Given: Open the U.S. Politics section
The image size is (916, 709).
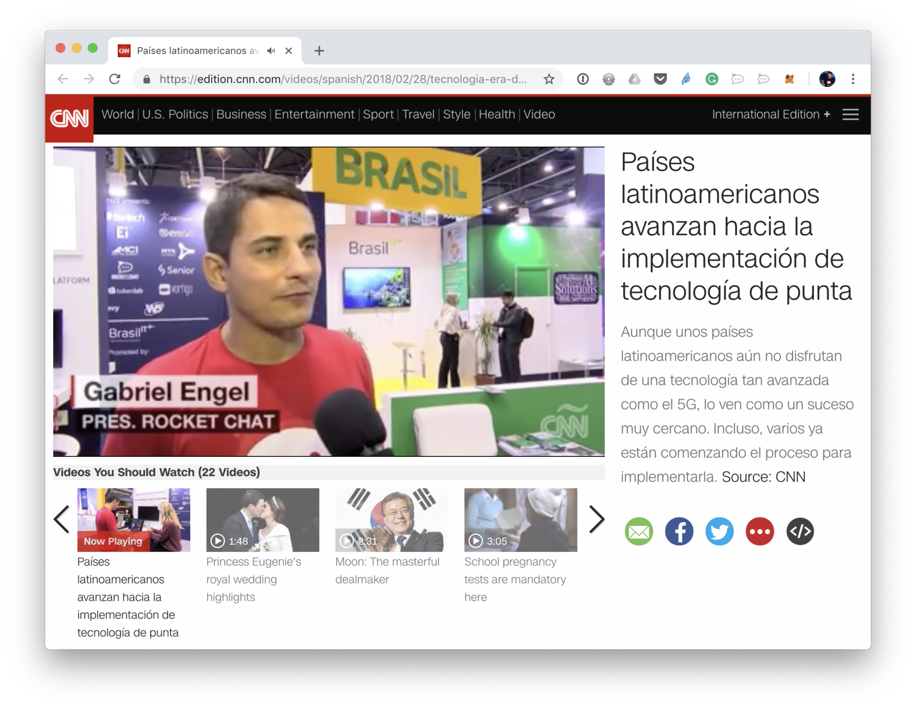Looking at the screenshot, I should coord(175,114).
